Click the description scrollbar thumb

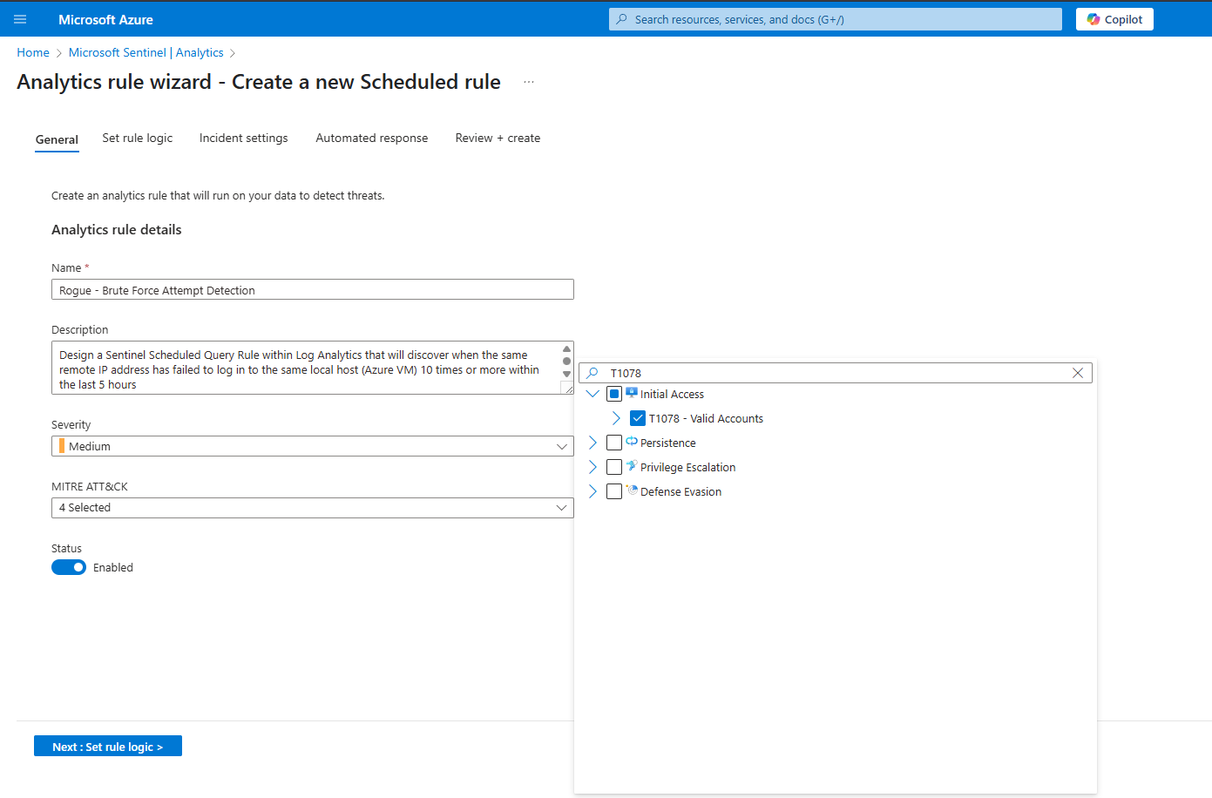tap(567, 361)
